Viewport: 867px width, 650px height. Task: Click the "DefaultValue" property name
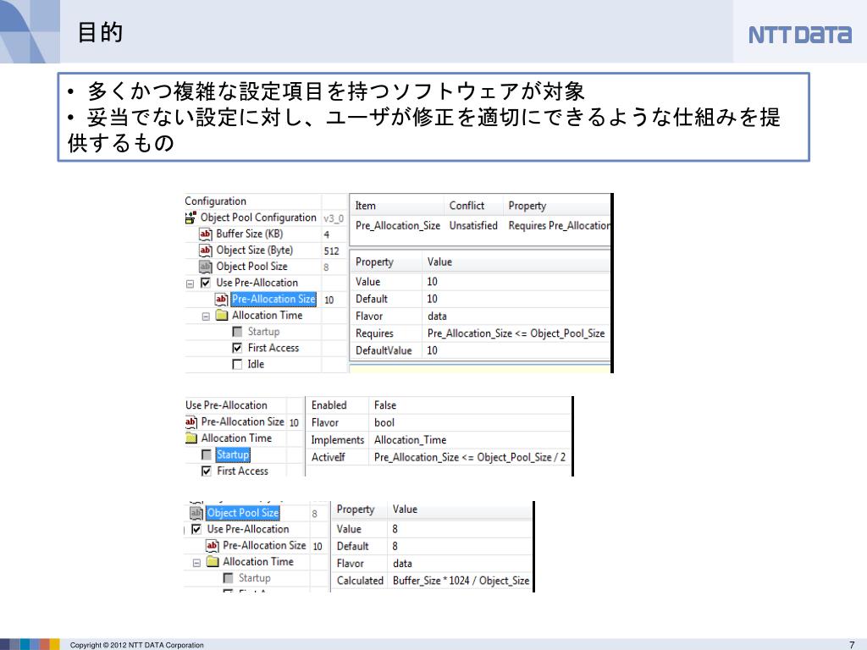click(384, 350)
